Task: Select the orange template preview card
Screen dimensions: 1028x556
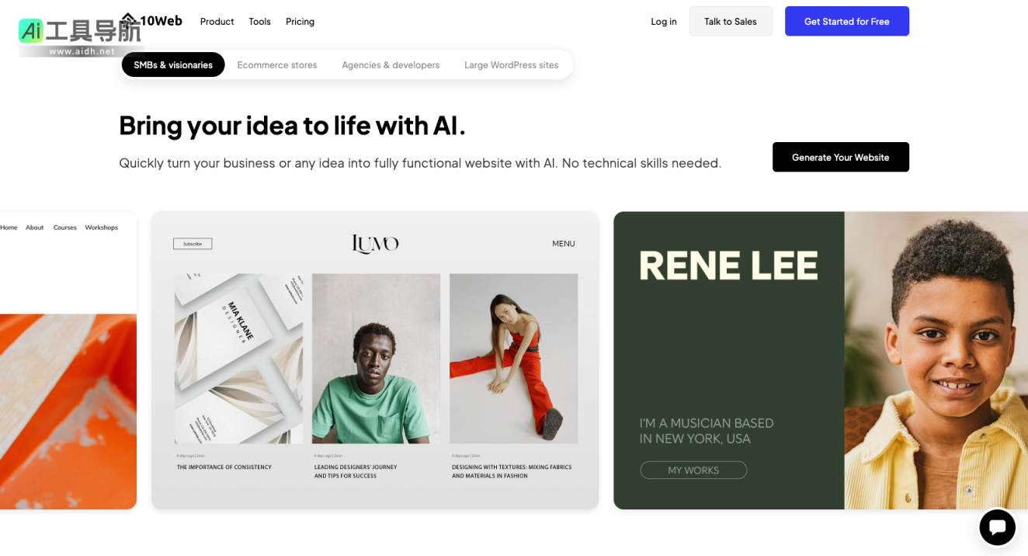Action: [68, 360]
